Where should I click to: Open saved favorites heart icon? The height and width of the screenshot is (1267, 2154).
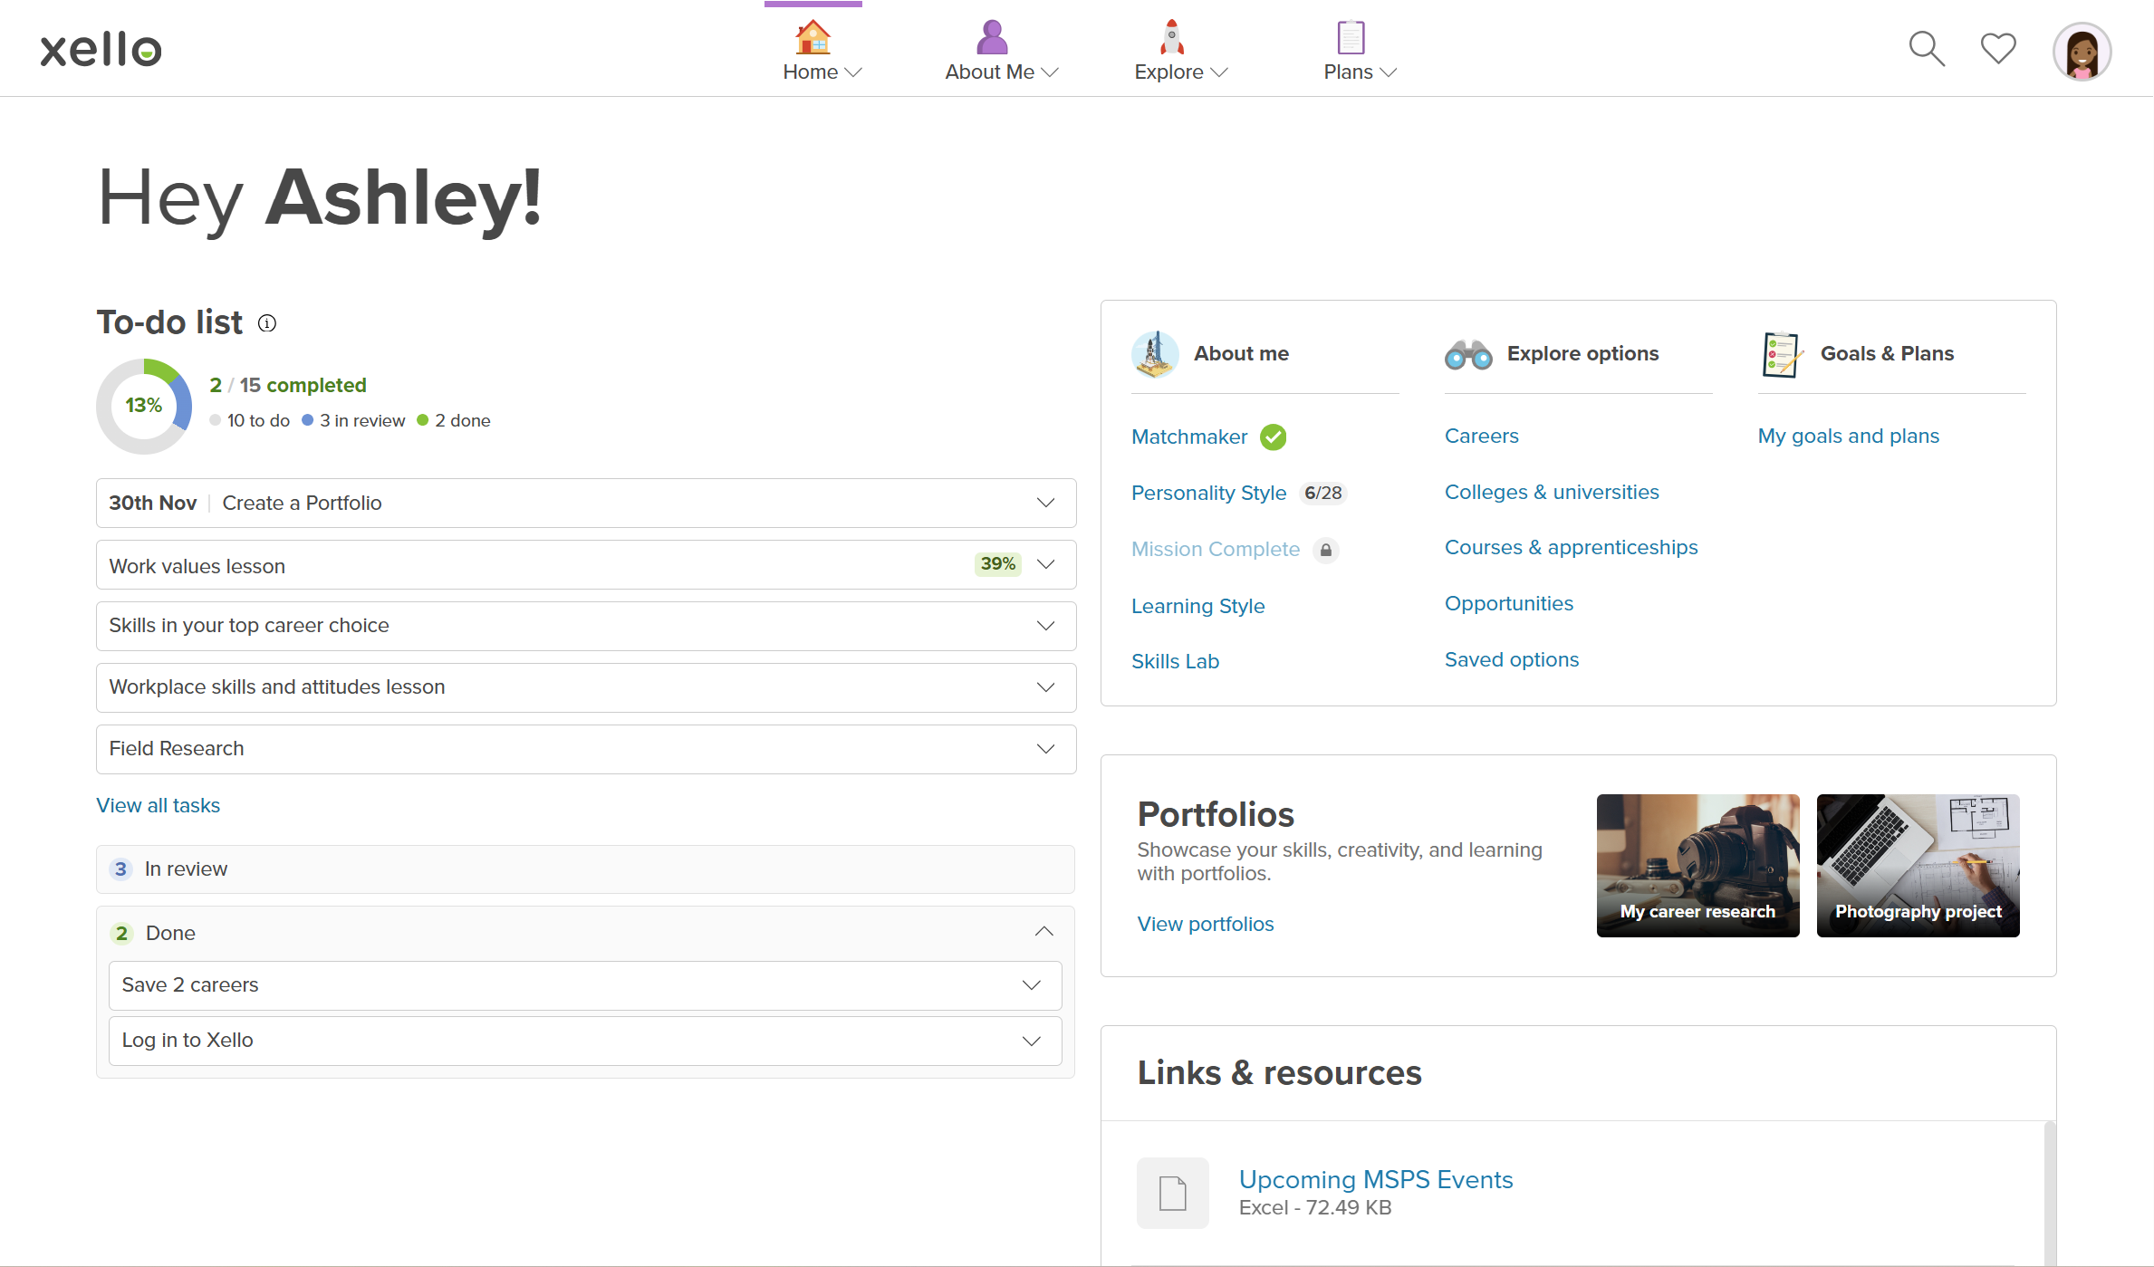tap(1997, 48)
